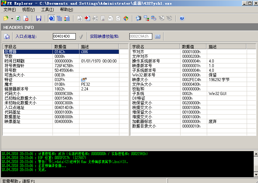The height and width of the screenshot is (183, 258).
Task: Click the grayed certificate document icon
Action: point(103,18)
